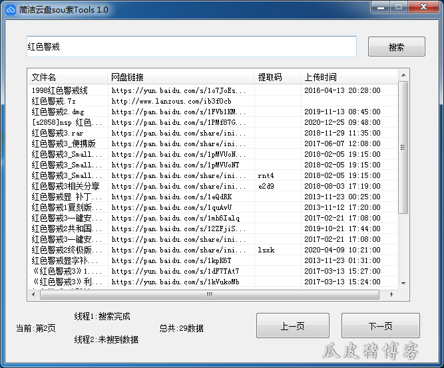Click the vertical scrollbar down arrow
Viewport: 444px width, 368px height.
(x=403, y=283)
